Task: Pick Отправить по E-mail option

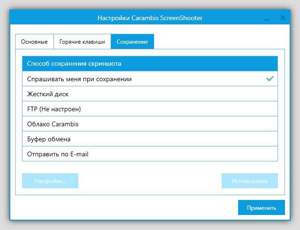Action: coord(150,154)
